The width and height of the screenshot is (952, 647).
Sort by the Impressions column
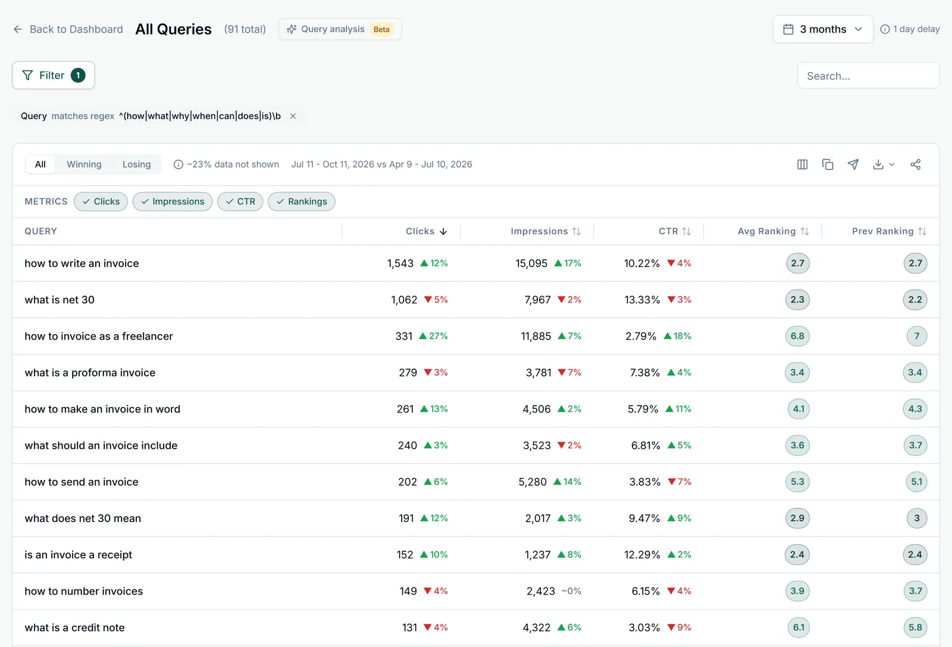[546, 231]
